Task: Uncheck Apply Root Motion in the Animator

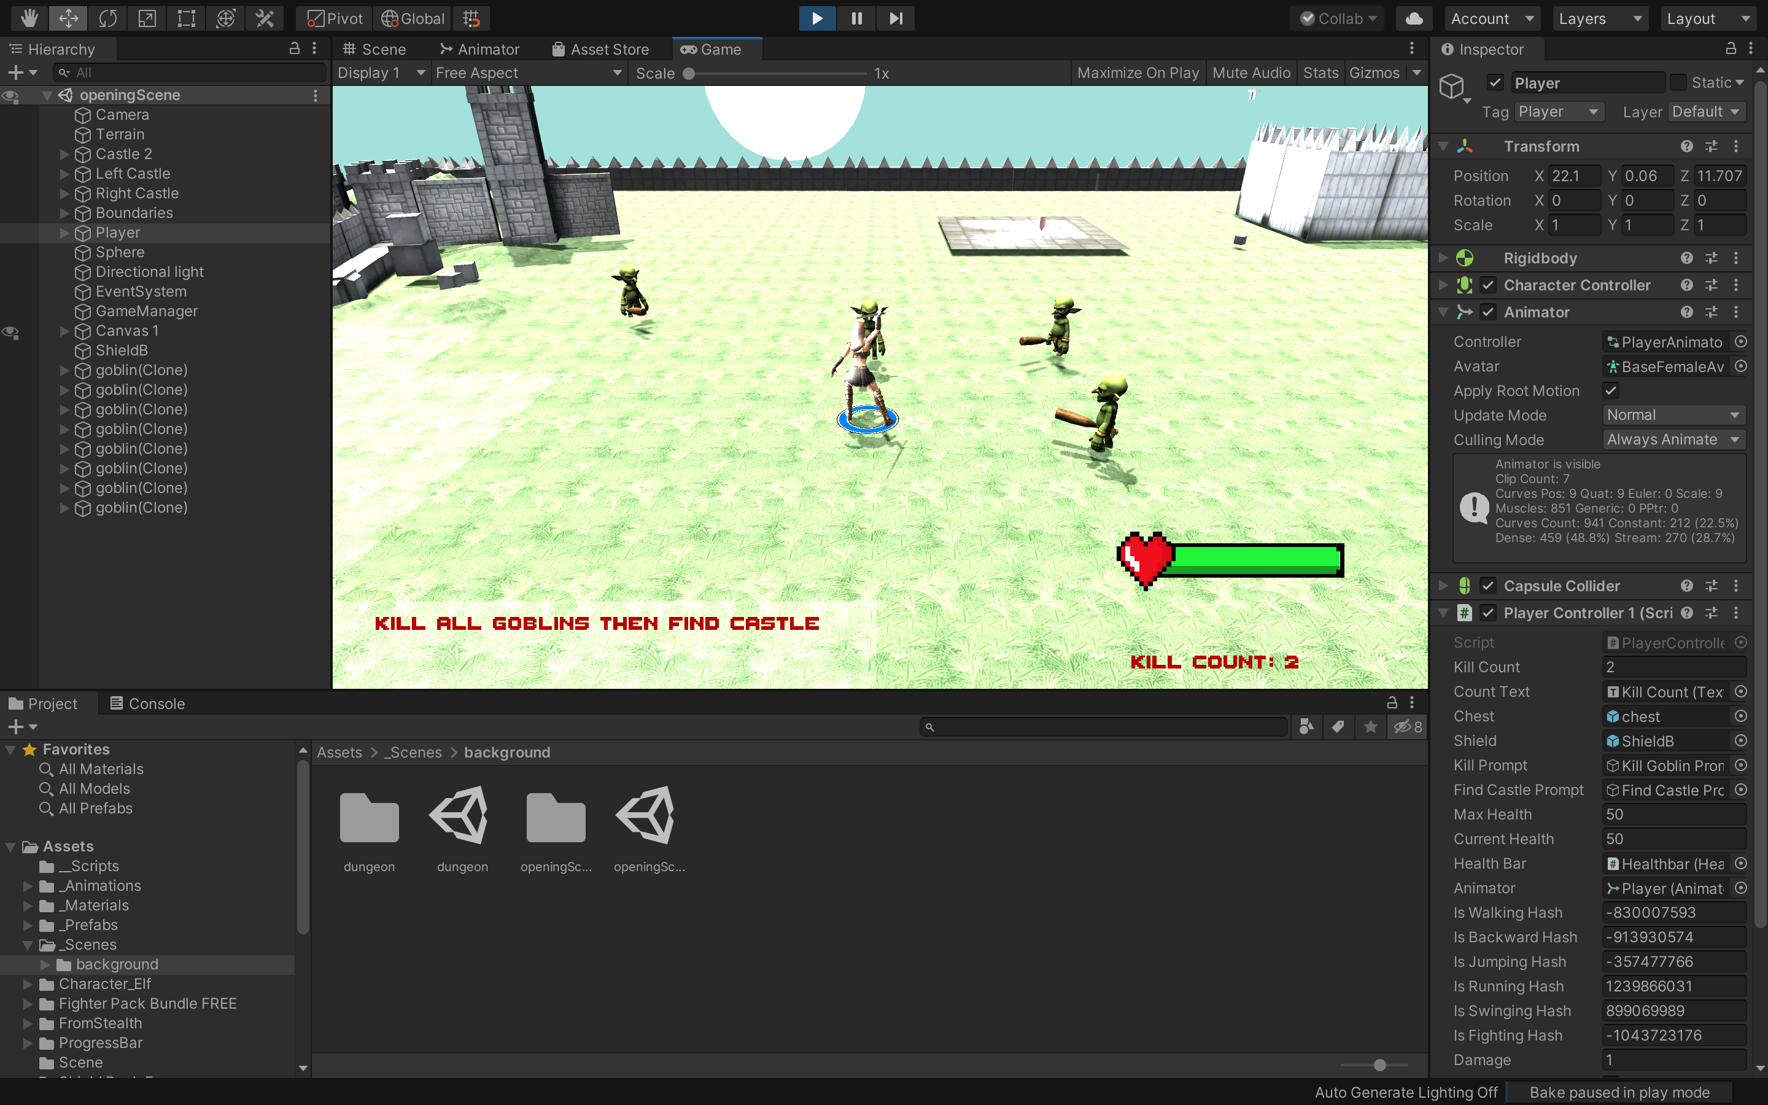Action: coord(1611,390)
